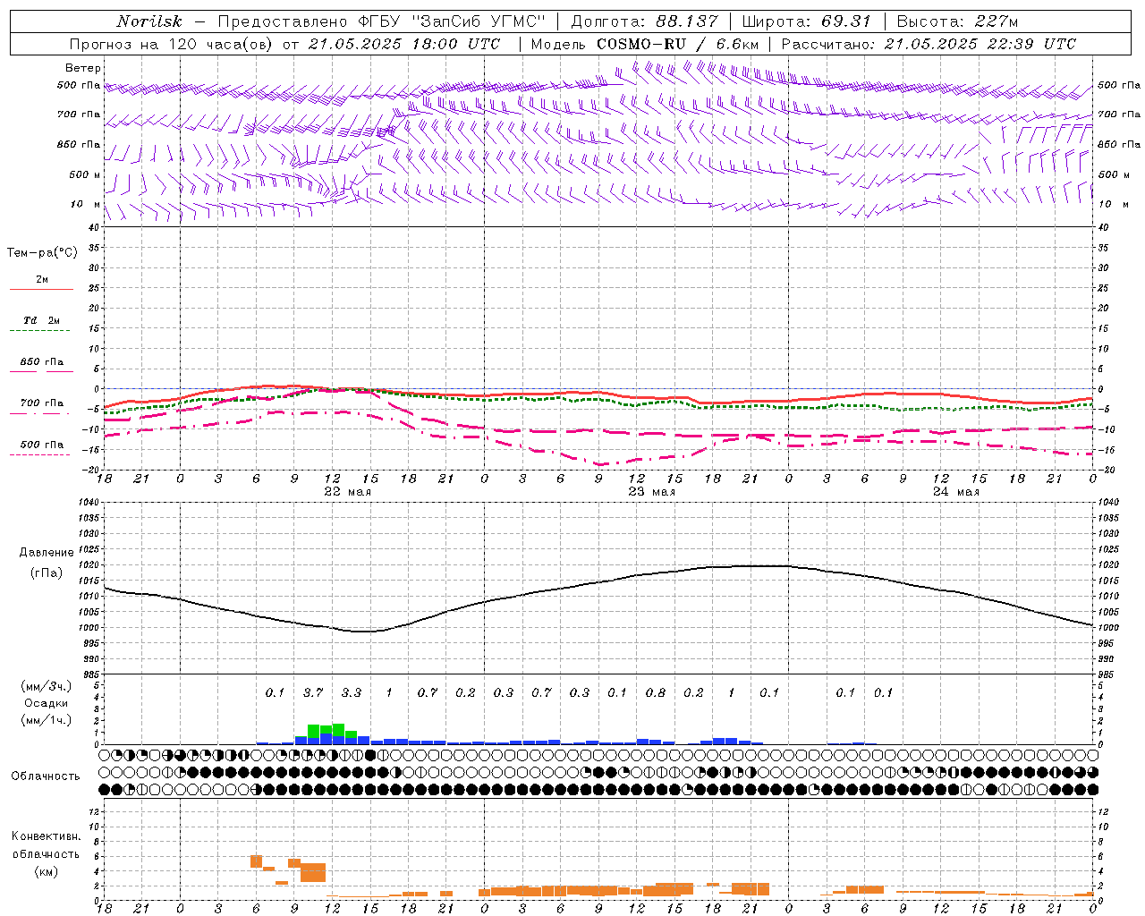Click the 'Рассчитано: 21.05.2025 22:39 UTC' text

pos(929,44)
